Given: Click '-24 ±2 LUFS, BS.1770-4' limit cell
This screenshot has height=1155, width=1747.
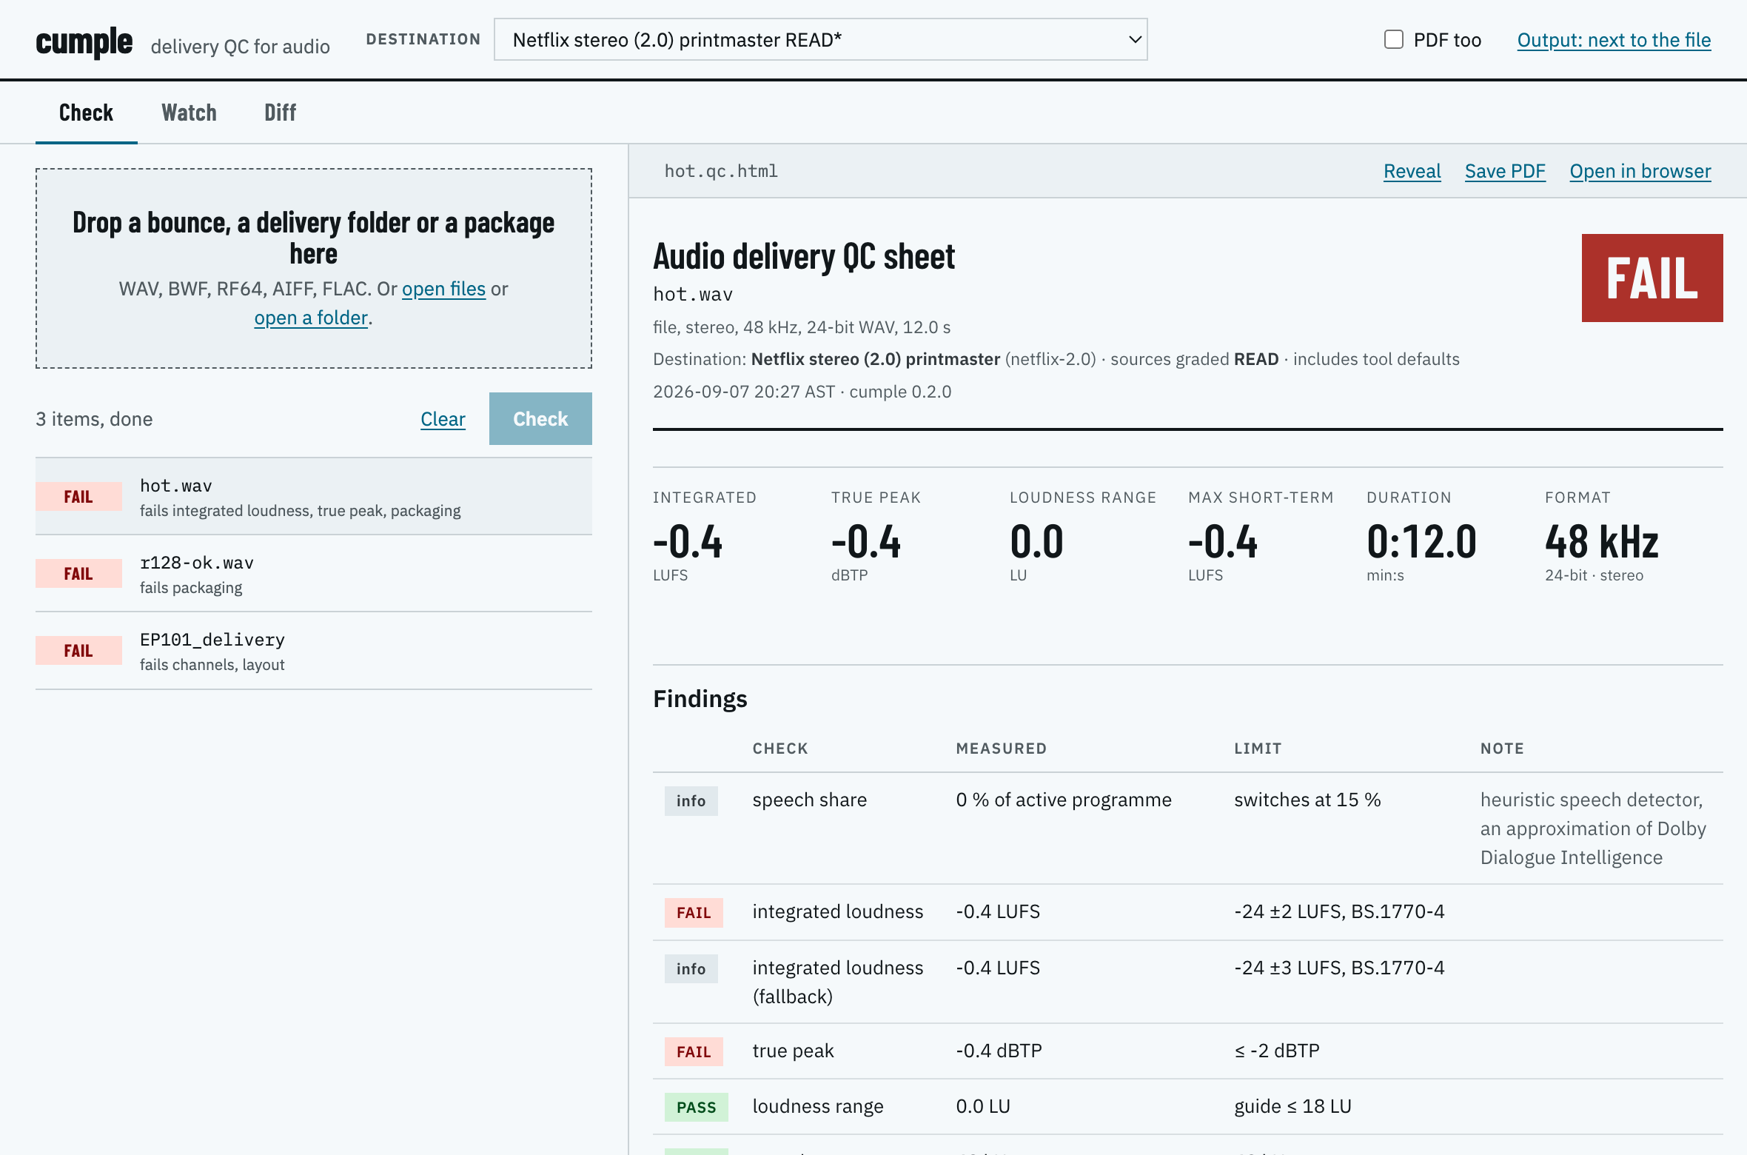Looking at the screenshot, I should tap(1339, 911).
